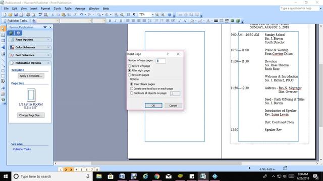The width and height of the screenshot is (323, 181).
Task: Click the Shadow Style icon
Action: point(232,21)
